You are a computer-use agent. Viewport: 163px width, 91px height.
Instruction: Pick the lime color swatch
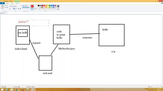click(50, 7)
